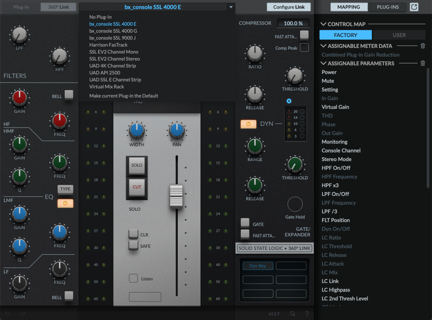Click trash icon beside Assignable Parameters
Viewport: 432px width, 320px height.
[x=423, y=63]
